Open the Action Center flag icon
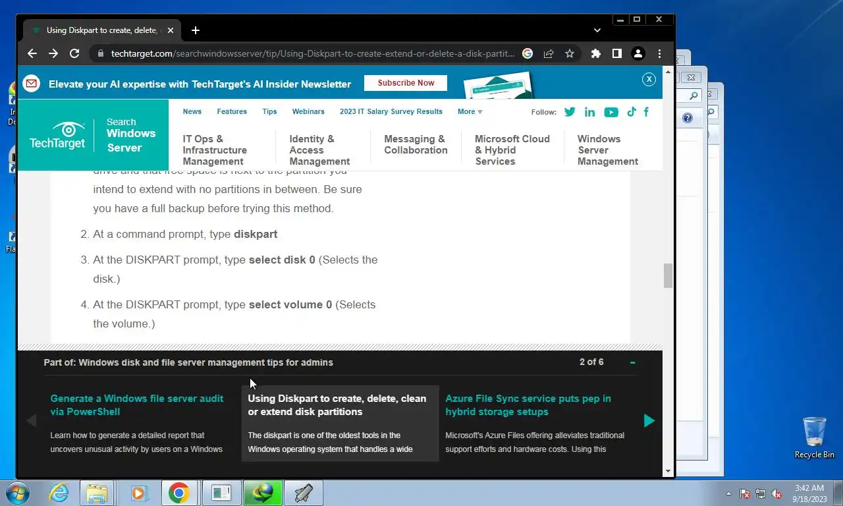The image size is (843, 506). [745, 493]
